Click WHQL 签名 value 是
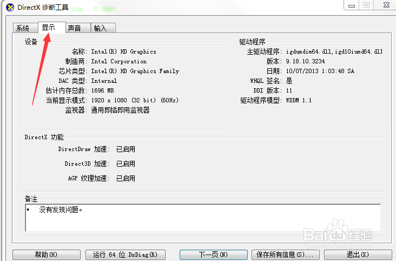The height and width of the screenshot is (261, 396). tap(289, 81)
